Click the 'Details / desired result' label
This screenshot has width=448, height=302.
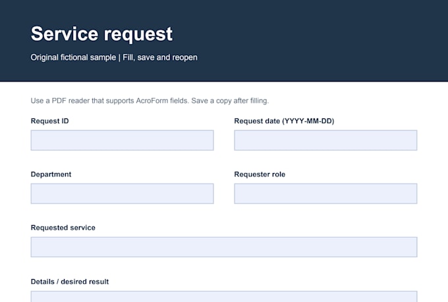[70, 282]
